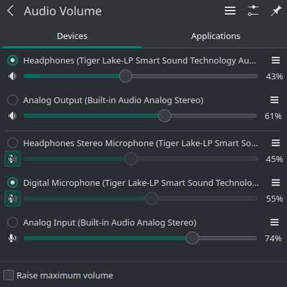The image size is (287, 287).
Task: Choose Analog Input as the default input
Action: pyautogui.click(x=13, y=222)
